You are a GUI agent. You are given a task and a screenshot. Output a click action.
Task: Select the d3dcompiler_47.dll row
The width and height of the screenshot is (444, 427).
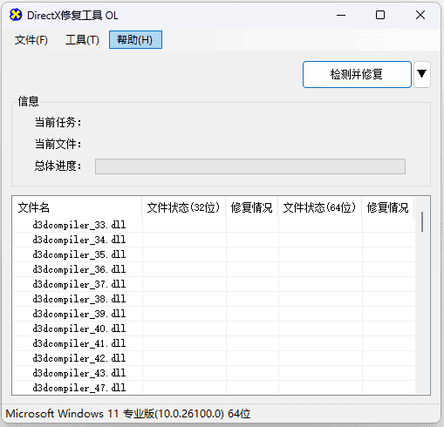[214, 388]
